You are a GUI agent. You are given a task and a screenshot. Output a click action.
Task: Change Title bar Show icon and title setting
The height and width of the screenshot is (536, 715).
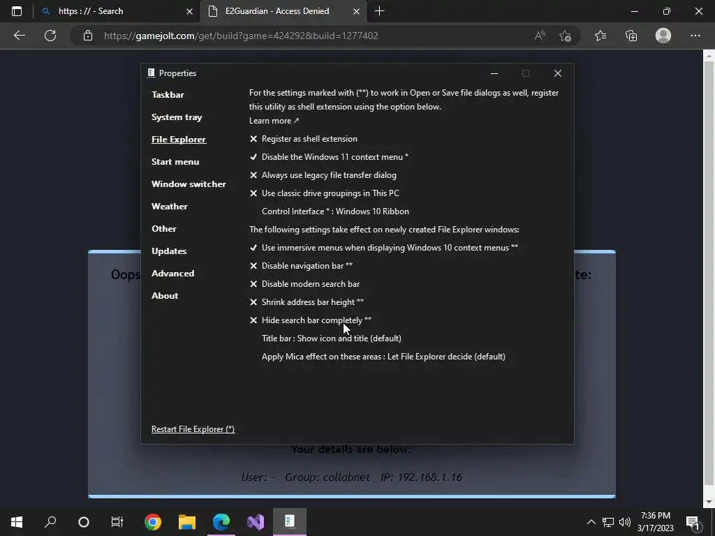point(332,338)
